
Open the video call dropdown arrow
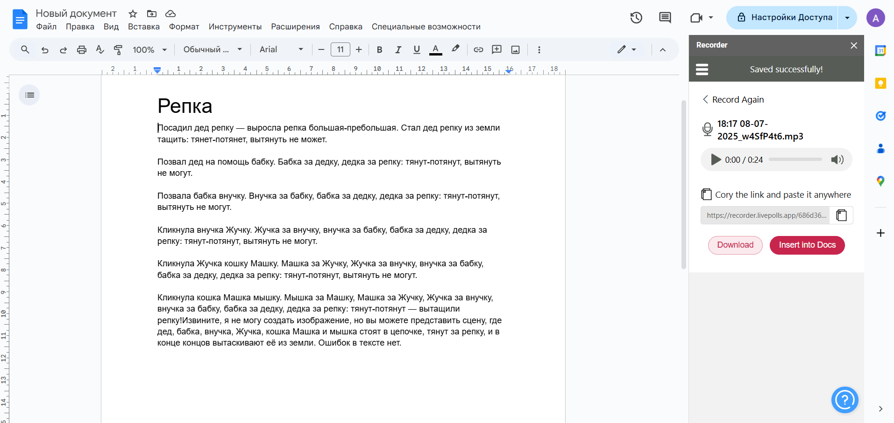711,18
